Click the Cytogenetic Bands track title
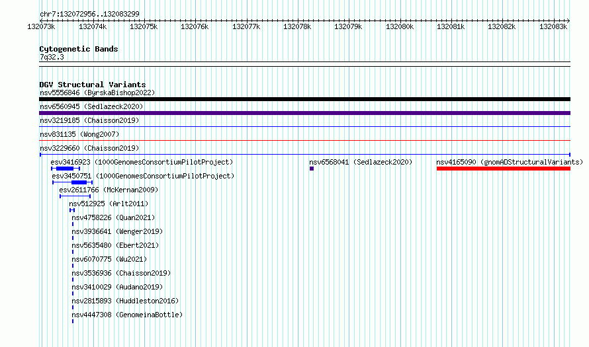This screenshot has width=589, height=347. tap(79, 49)
